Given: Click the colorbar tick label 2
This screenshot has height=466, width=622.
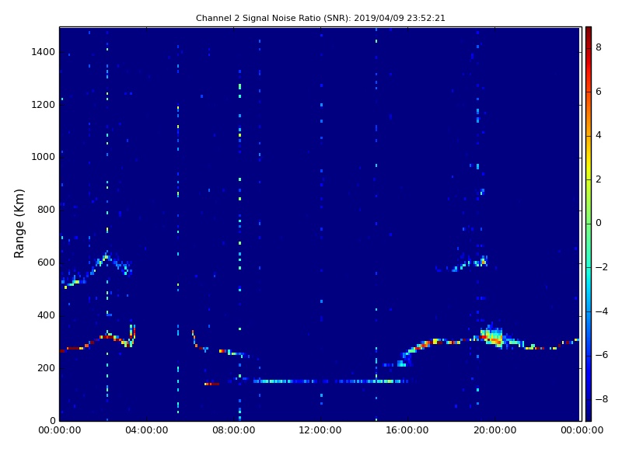Looking at the screenshot, I should [599, 179].
